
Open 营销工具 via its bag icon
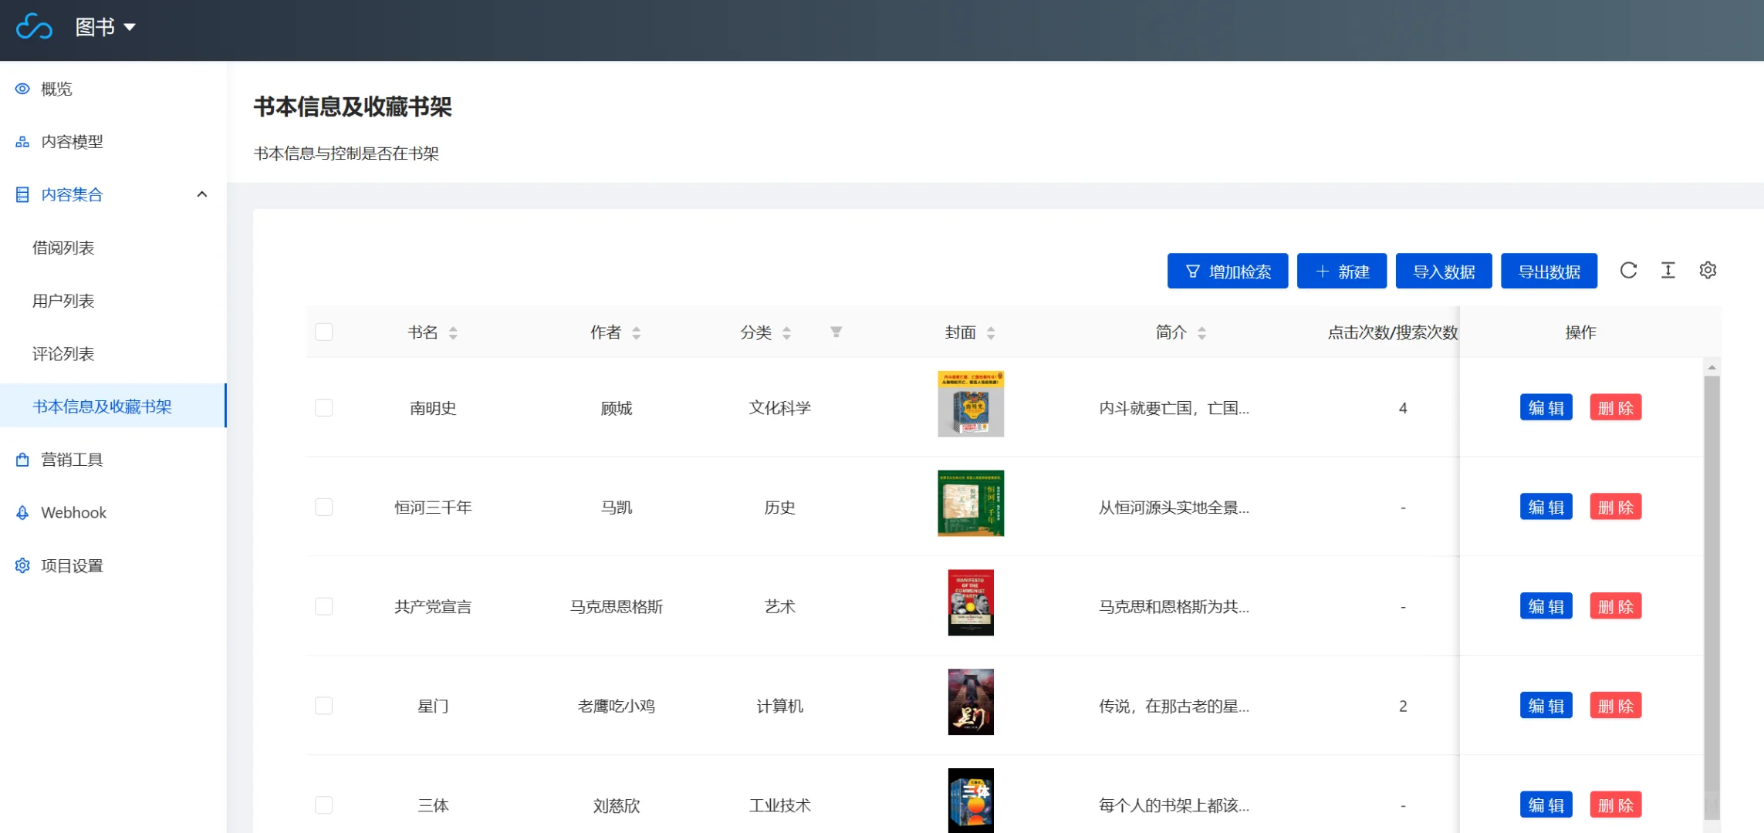[22, 459]
